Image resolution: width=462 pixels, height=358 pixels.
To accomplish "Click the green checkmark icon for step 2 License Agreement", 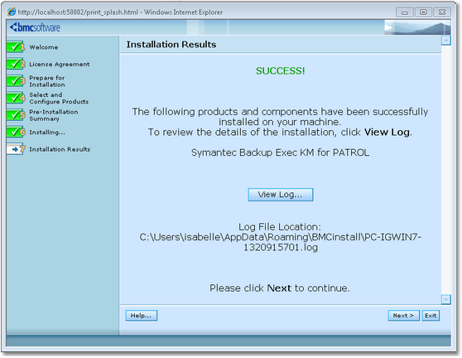I will [16, 64].
